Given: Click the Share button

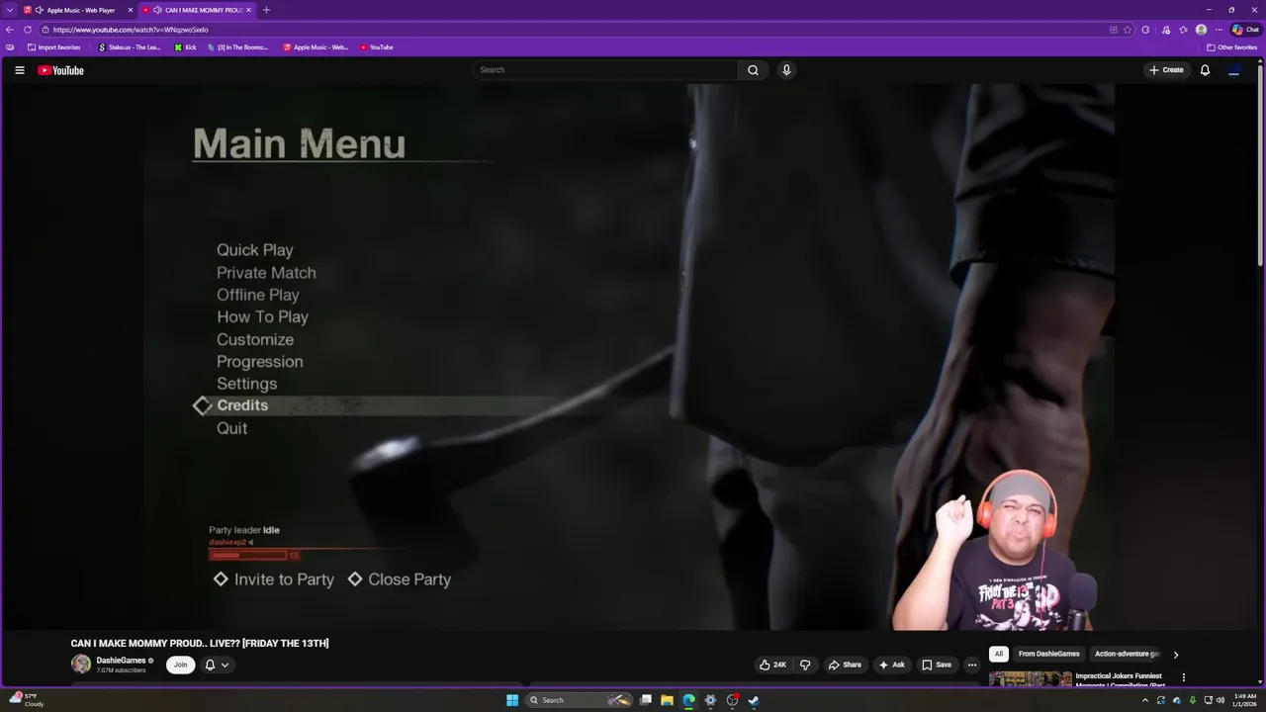Looking at the screenshot, I should 845,665.
